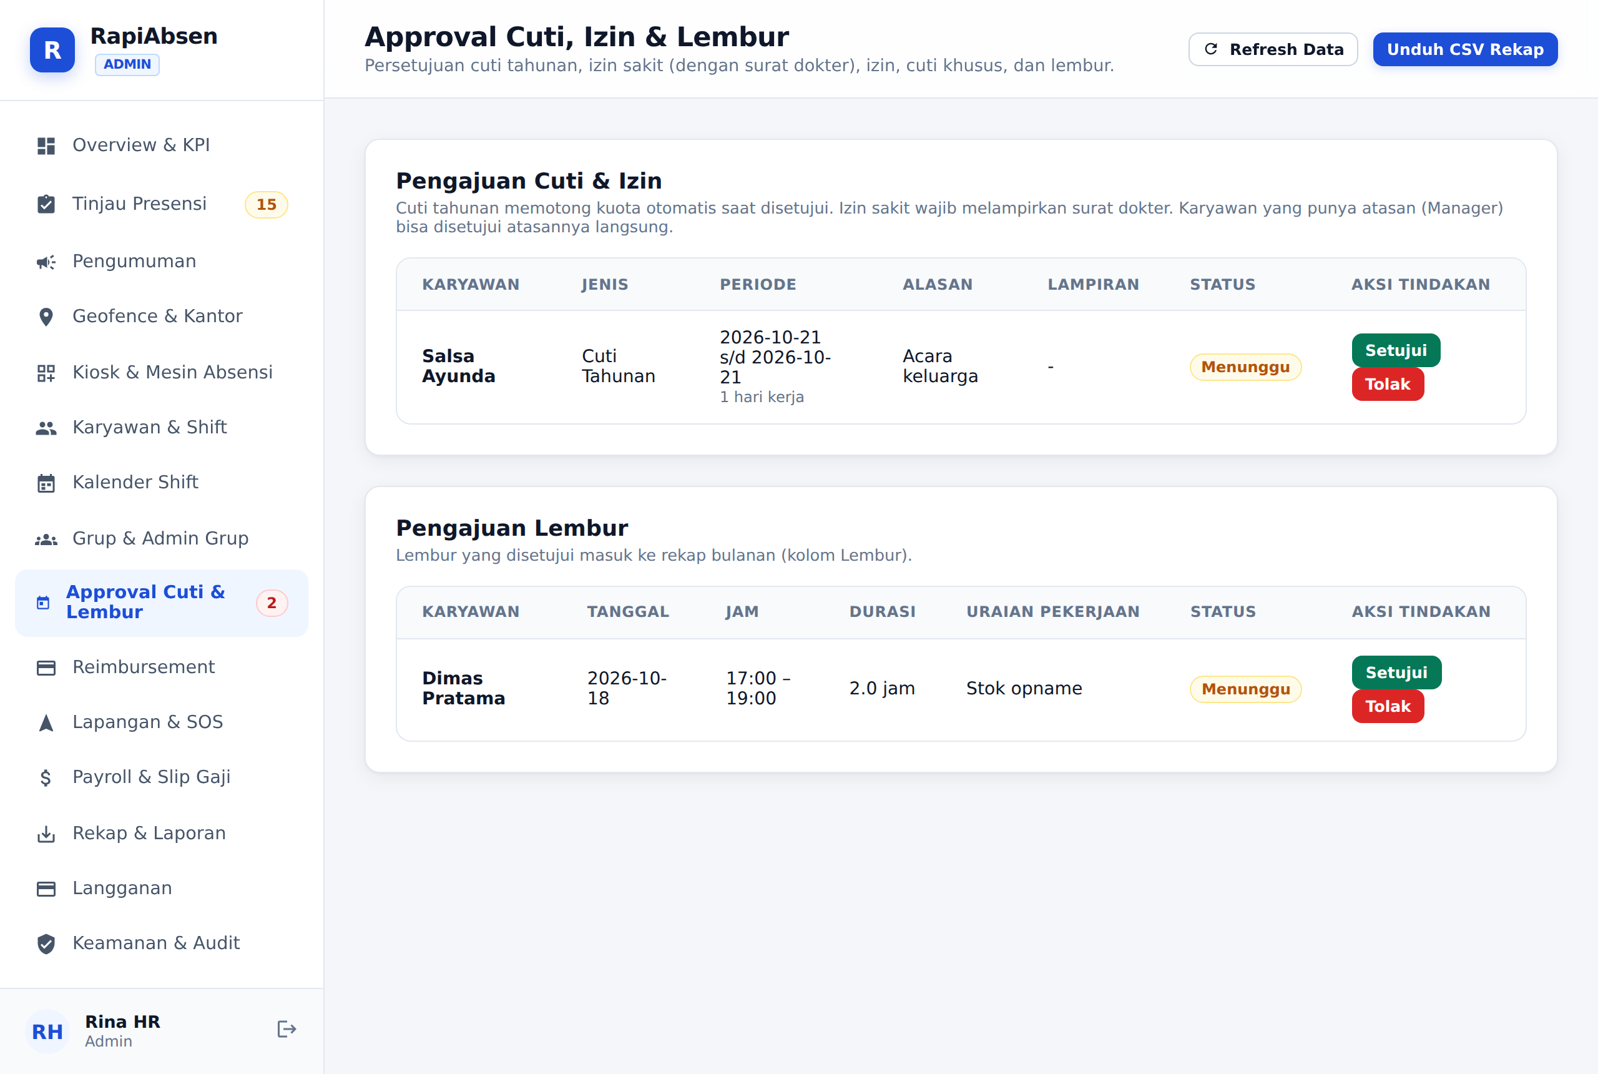Click the Payroll & Slip Gaji dollar icon
Image resolution: width=1598 pixels, height=1074 pixels.
(46, 777)
